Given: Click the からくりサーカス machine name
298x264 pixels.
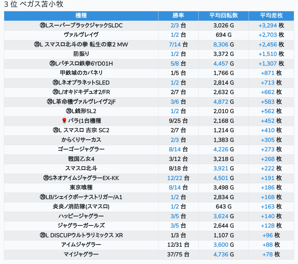Looking at the screenshot, I should 81,140.
